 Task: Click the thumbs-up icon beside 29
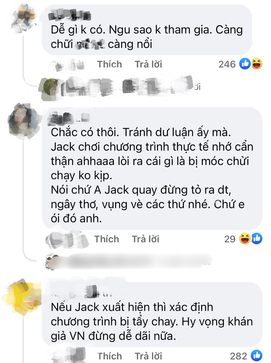(257, 239)
